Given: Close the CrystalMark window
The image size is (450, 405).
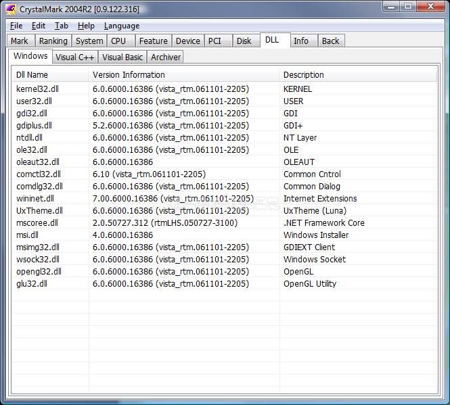Looking at the screenshot, I should 430,6.
